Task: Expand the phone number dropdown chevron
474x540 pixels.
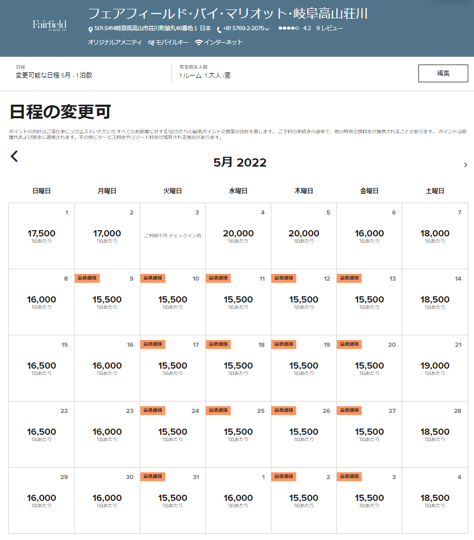Action: click(267, 29)
